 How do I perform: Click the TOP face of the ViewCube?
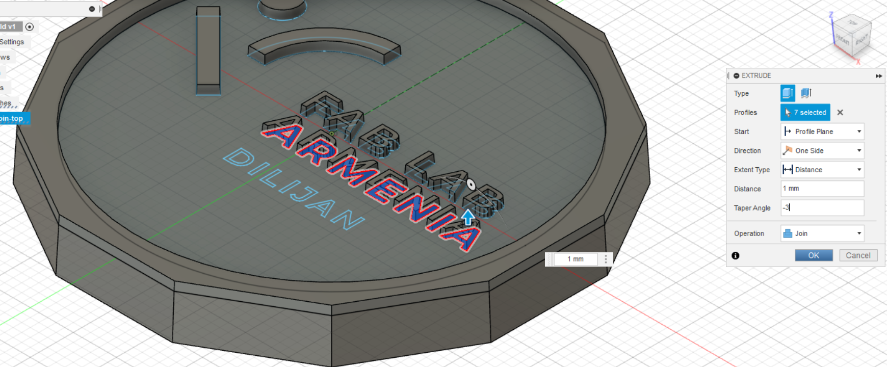(x=852, y=23)
